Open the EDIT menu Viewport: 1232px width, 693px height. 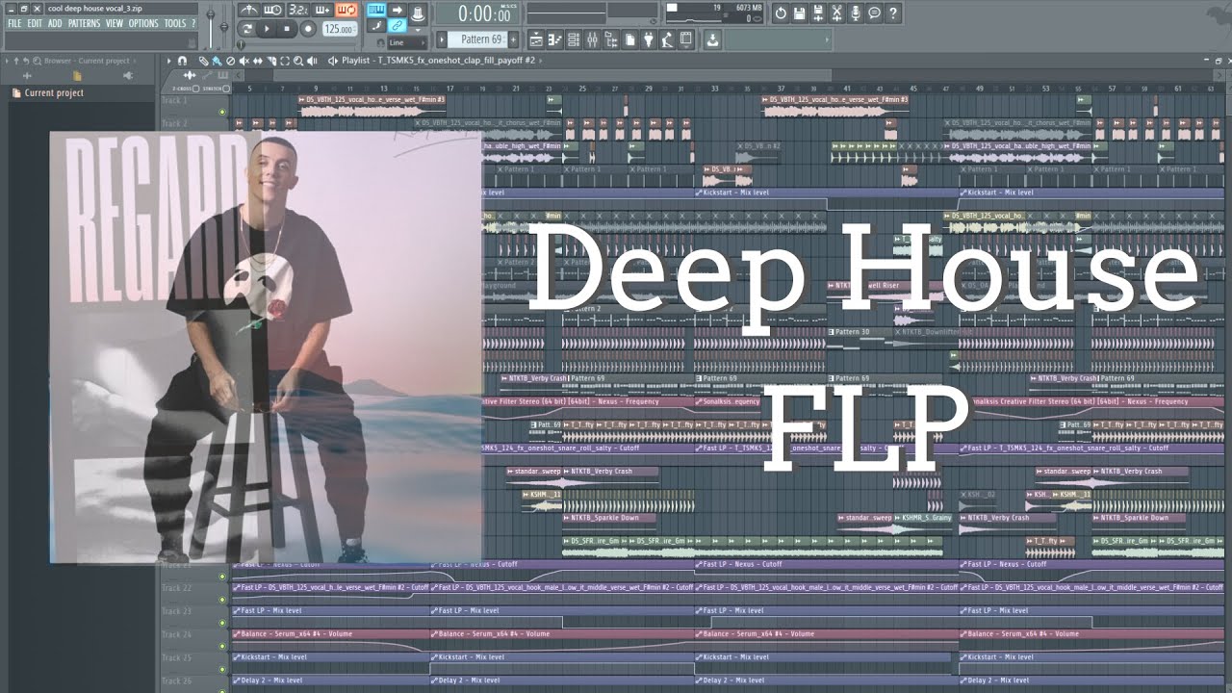pos(36,23)
